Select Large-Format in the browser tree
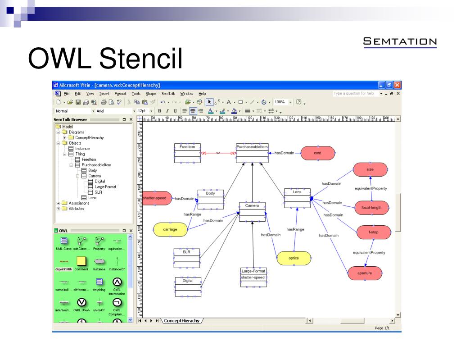 click(105, 187)
